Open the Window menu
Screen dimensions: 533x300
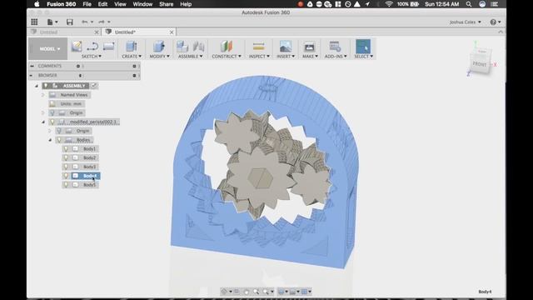142,4
